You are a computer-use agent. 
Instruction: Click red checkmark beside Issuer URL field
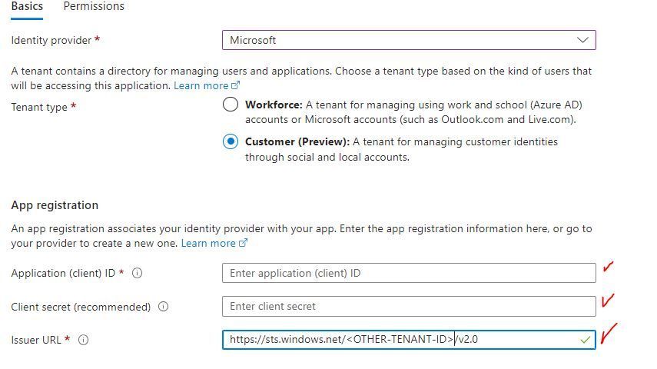tap(609, 333)
